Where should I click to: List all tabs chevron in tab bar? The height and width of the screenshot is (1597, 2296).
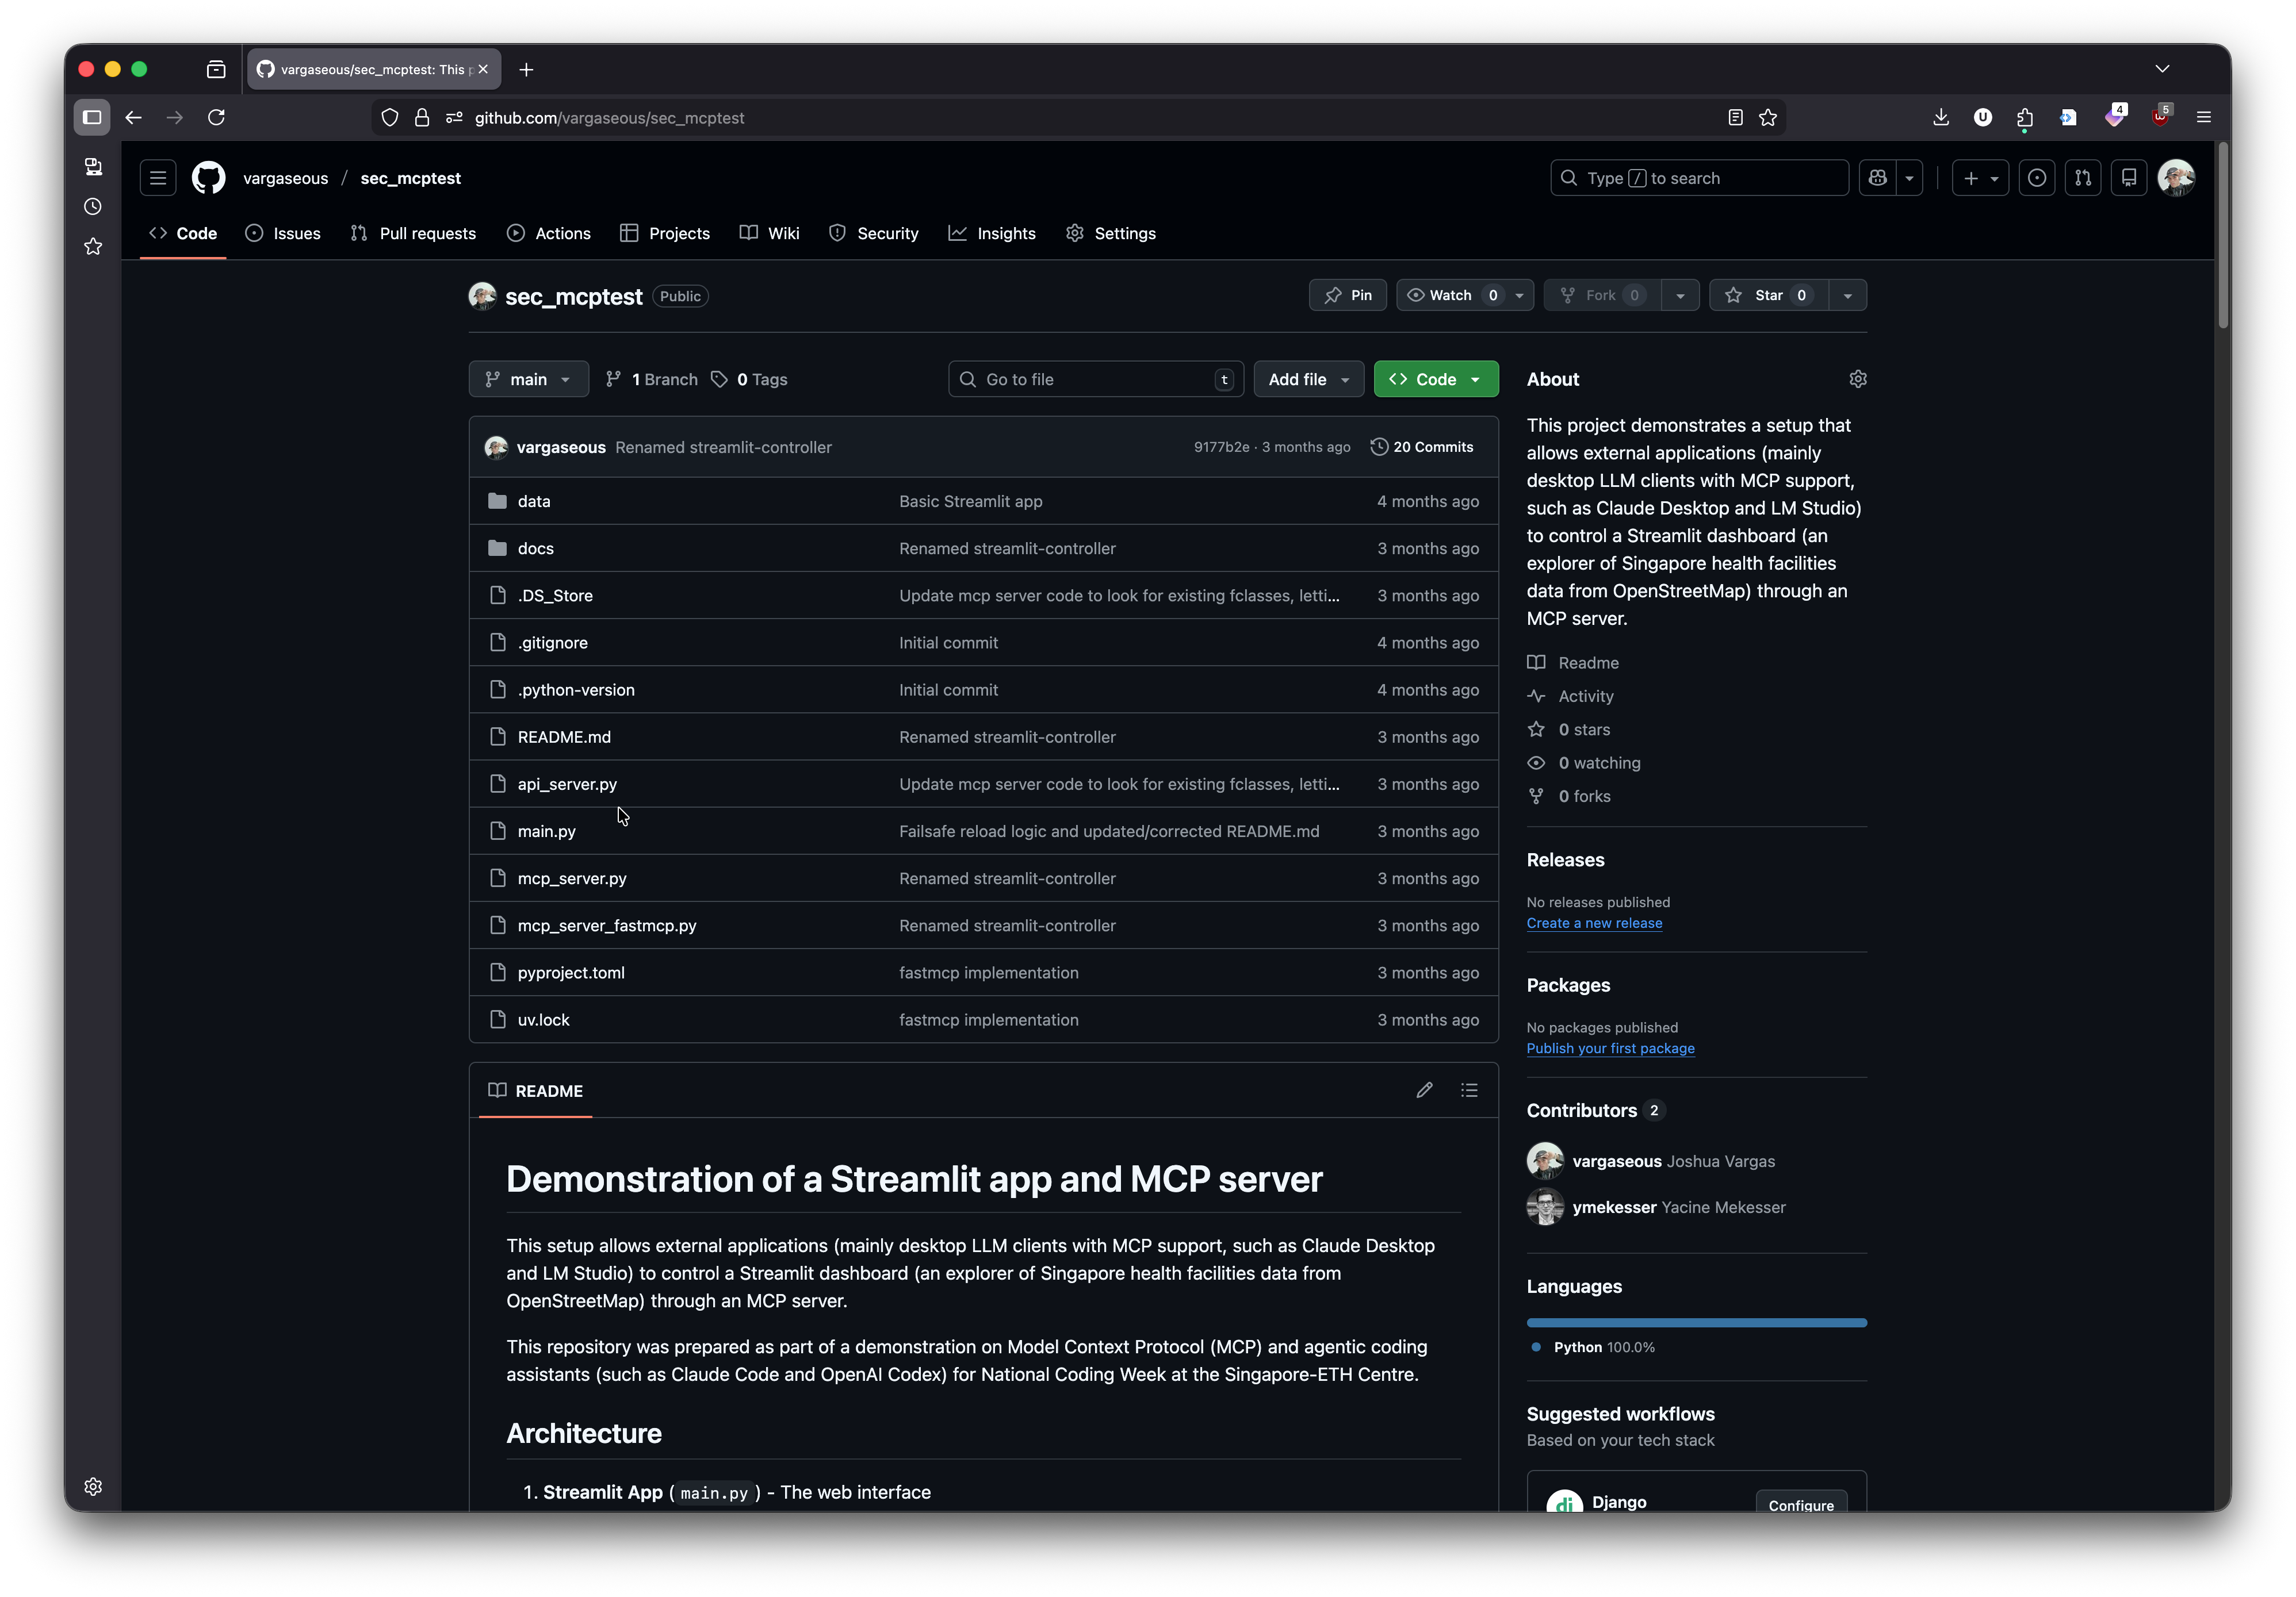click(x=2162, y=69)
